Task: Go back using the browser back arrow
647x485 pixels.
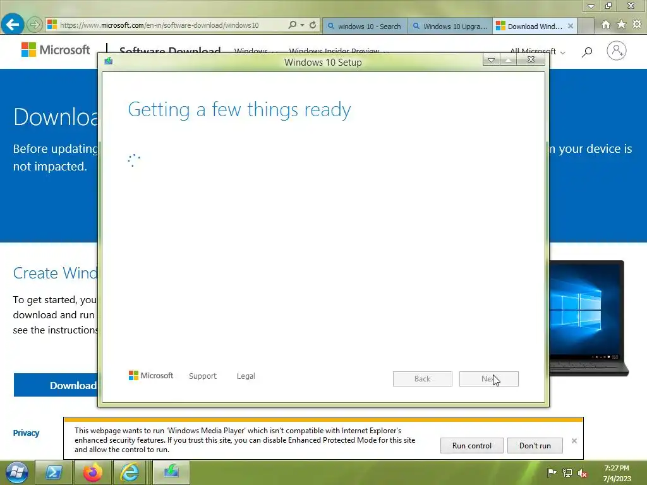Action: coord(13,25)
